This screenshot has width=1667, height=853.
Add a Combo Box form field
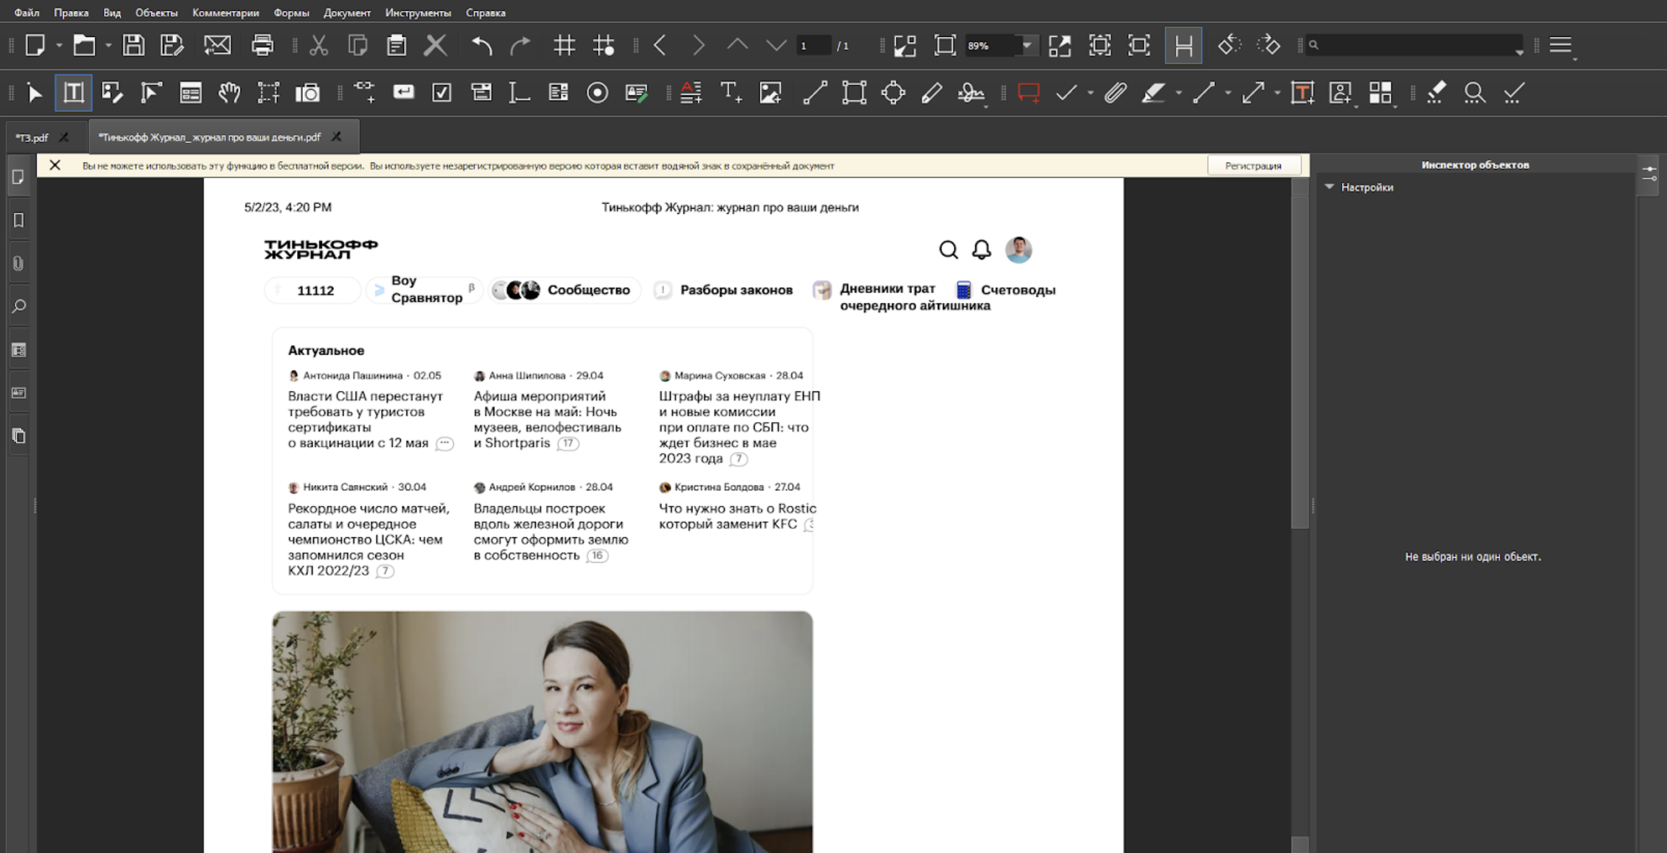(x=481, y=92)
